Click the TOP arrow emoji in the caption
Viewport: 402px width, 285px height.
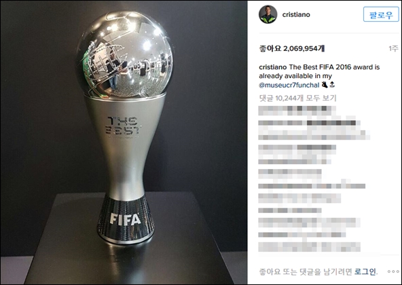tap(332, 85)
